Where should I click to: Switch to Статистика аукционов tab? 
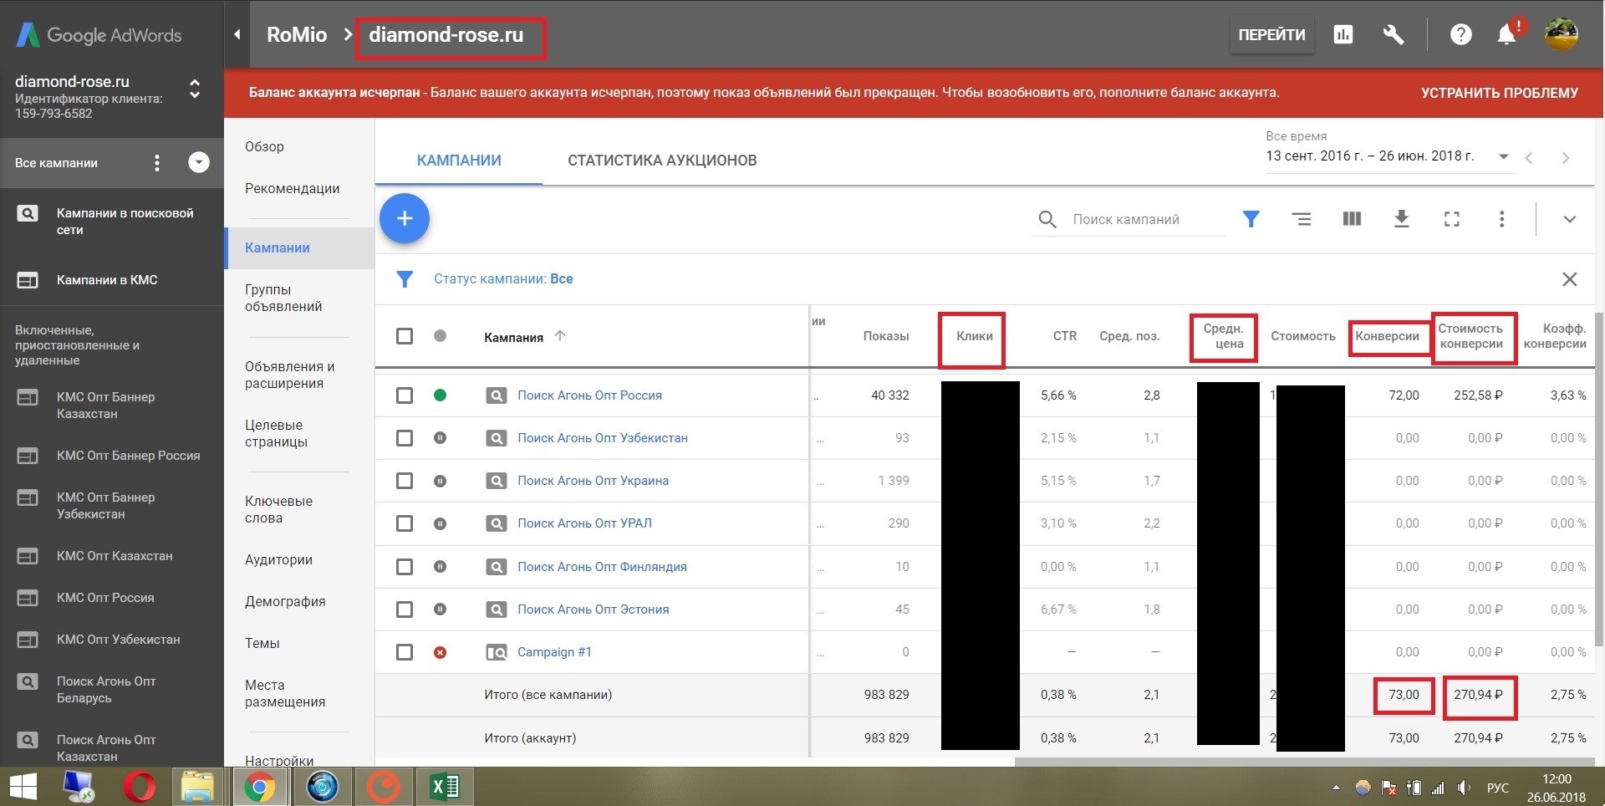pyautogui.click(x=662, y=161)
